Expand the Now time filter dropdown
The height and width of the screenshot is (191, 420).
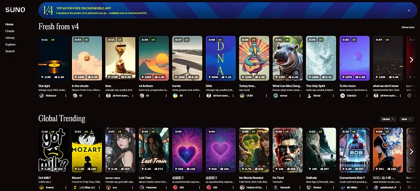pos(406,119)
